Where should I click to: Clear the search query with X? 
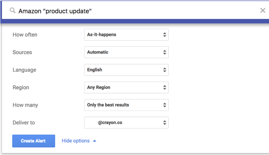click(263, 10)
